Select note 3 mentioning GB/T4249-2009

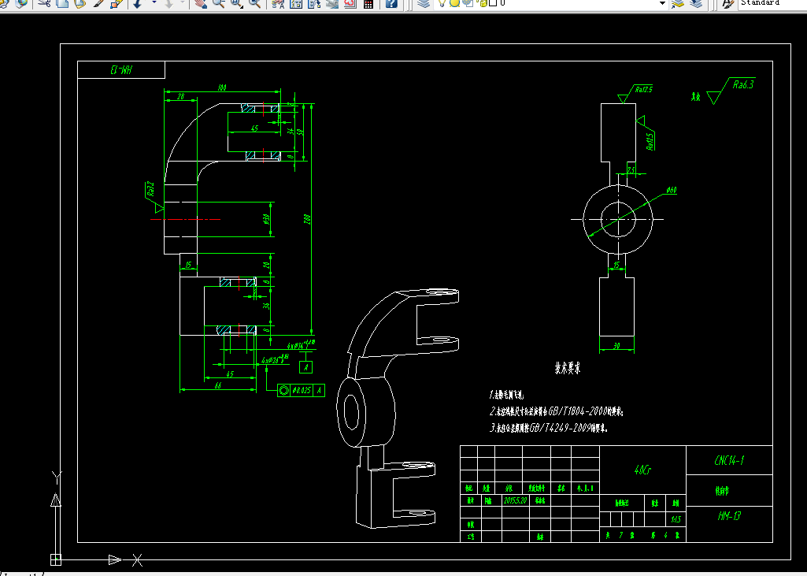(548, 428)
